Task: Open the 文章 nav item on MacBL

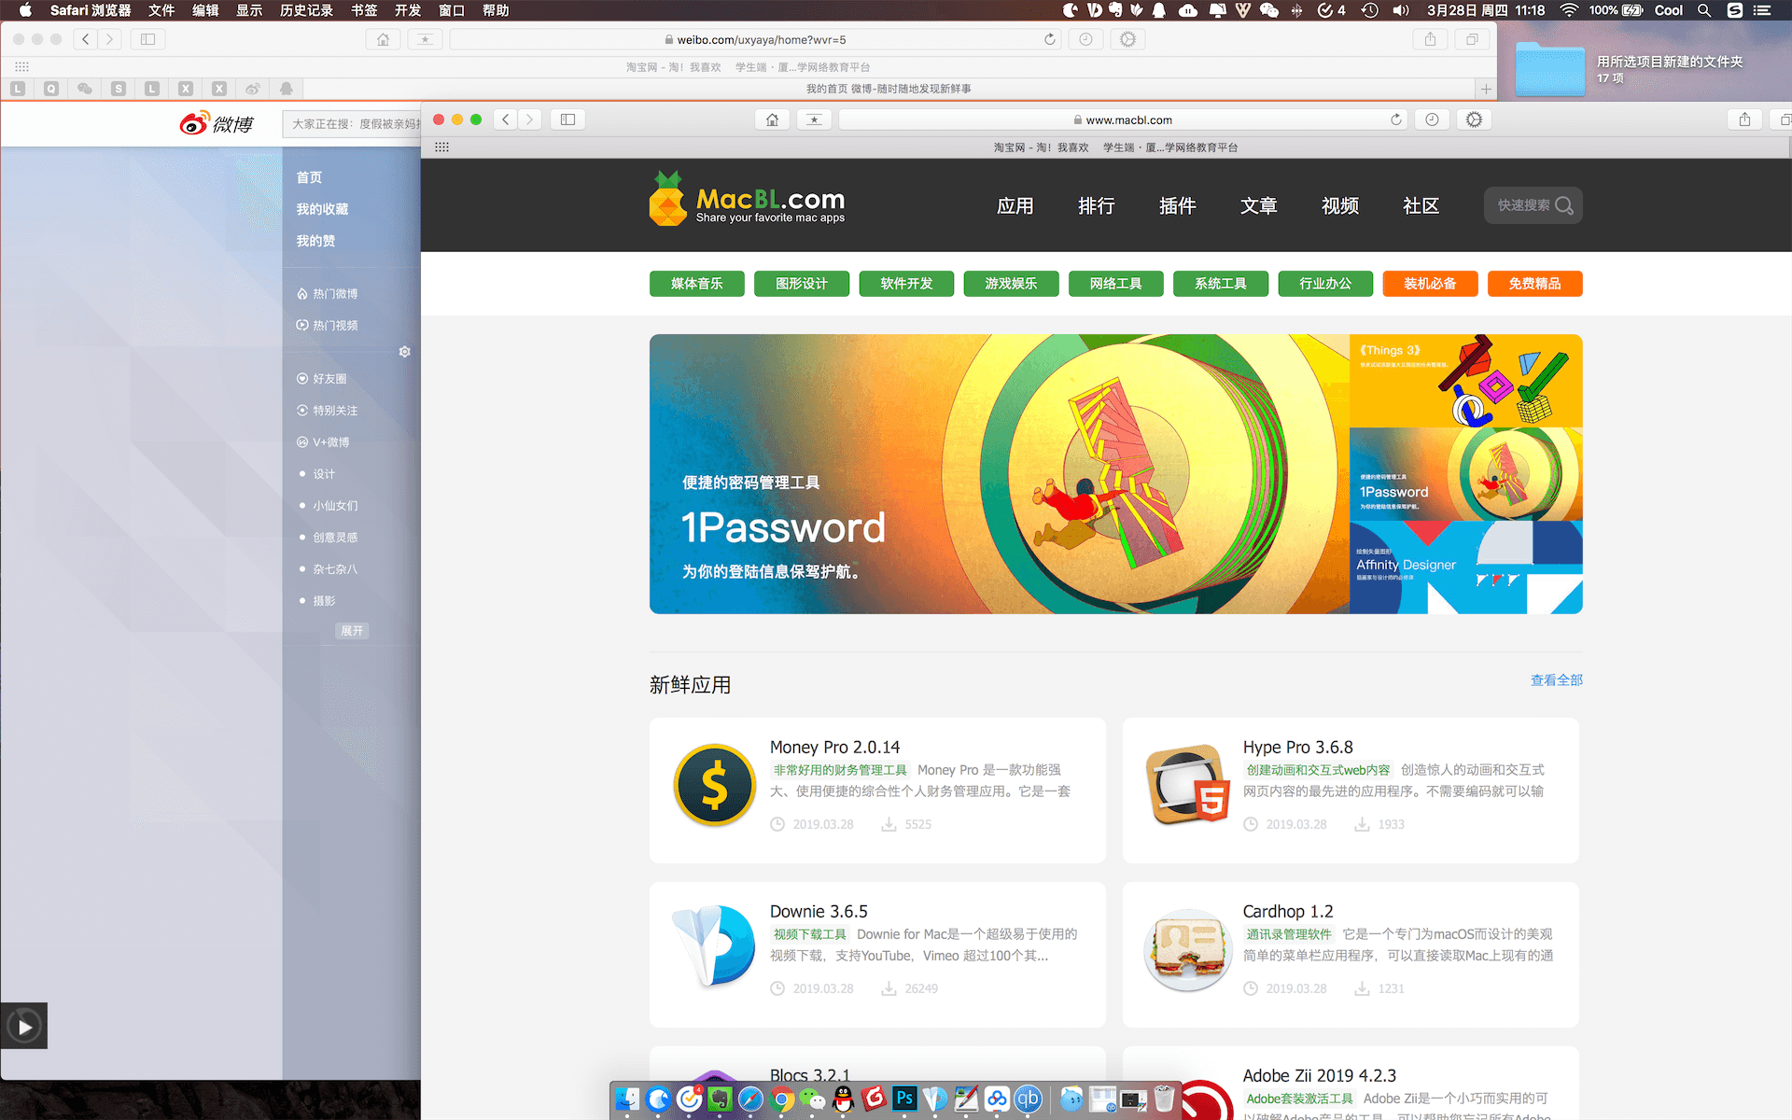Action: pos(1258,205)
